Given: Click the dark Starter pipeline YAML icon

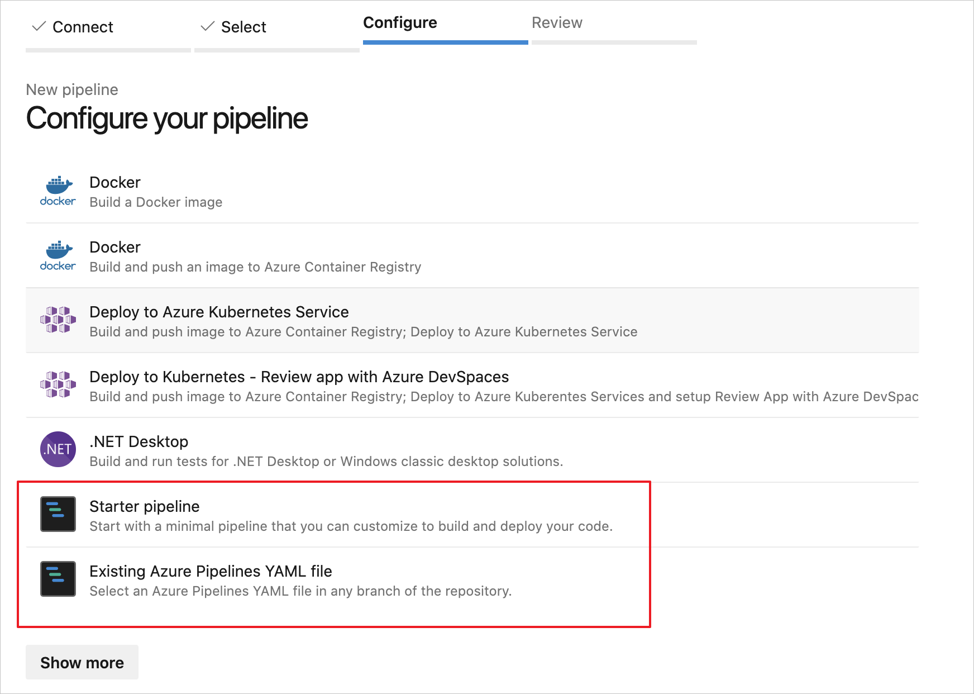Looking at the screenshot, I should pyautogui.click(x=57, y=514).
